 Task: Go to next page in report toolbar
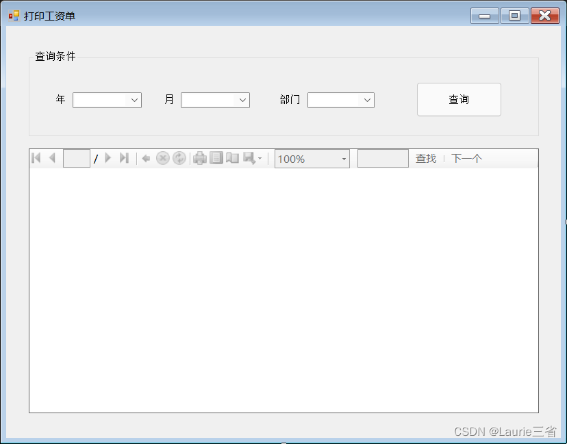pyautogui.click(x=108, y=158)
